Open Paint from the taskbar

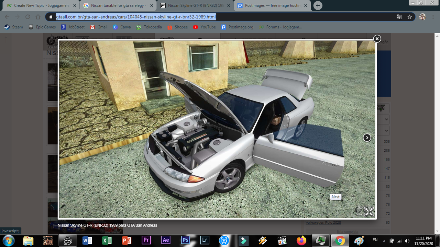(x=359, y=240)
